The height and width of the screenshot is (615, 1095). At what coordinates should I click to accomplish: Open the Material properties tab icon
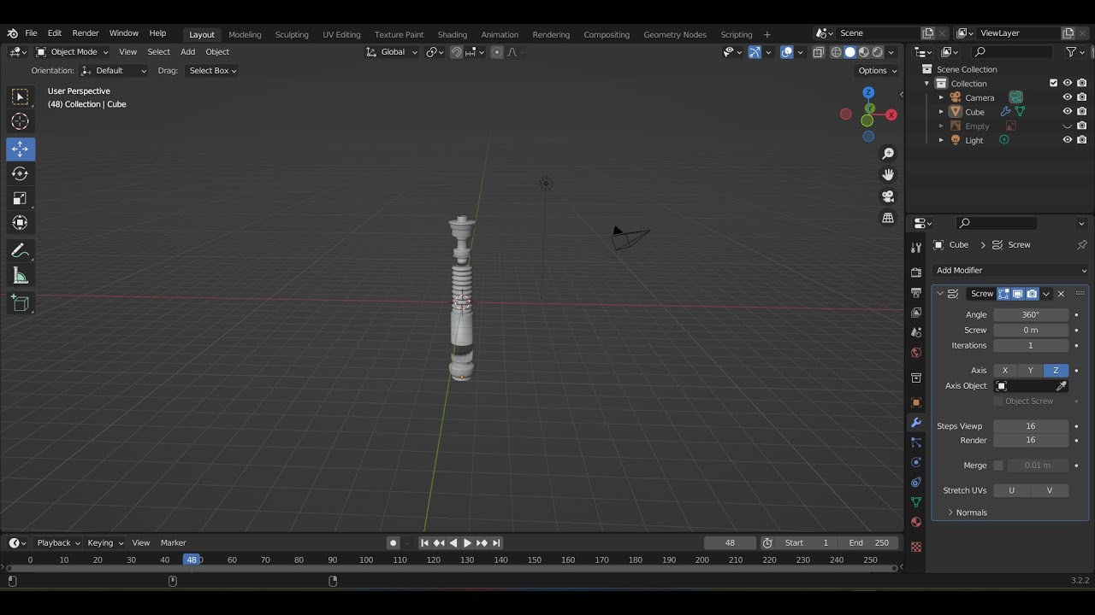[x=916, y=522]
